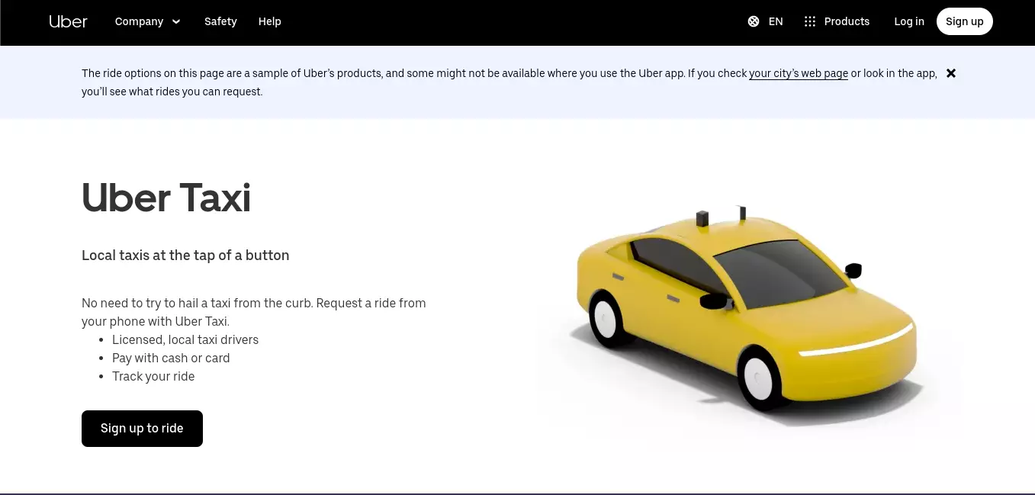Click the Products grid icon
The width and height of the screenshot is (1035, 495).
click(x=810, y=21)
